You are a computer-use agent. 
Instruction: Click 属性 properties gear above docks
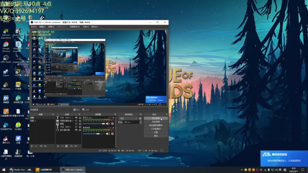76,110
